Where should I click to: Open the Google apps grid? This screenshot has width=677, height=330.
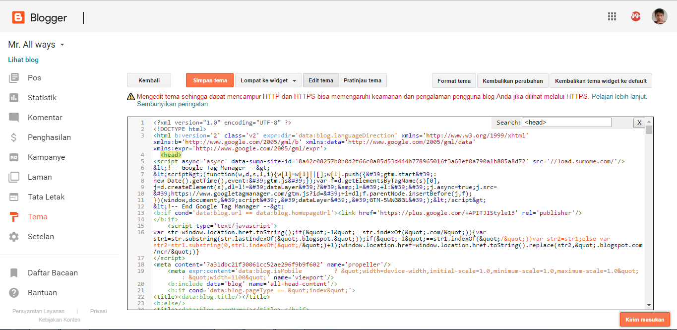click(x=612, y=16)
